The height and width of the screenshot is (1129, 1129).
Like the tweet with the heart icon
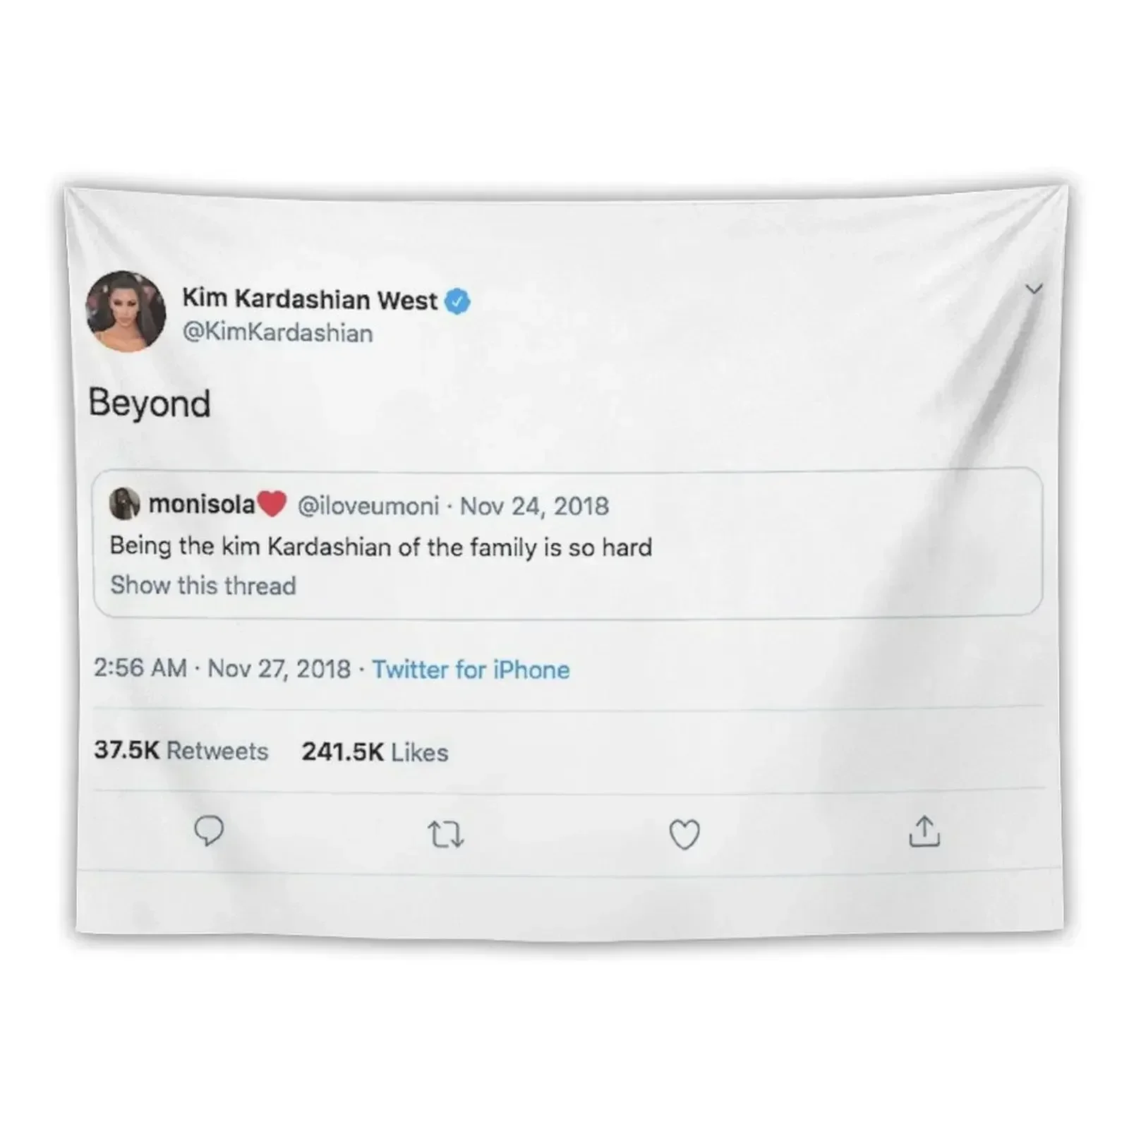click(684, 835)
